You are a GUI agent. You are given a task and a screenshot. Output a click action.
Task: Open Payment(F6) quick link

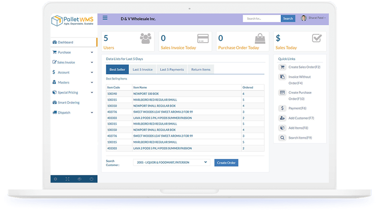pyautogui.click(x=297, y=108)
